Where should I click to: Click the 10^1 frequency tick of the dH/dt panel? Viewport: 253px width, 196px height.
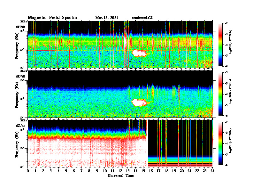click(x=22, y=31)
